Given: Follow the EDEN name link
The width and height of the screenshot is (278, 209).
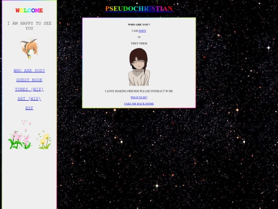Looking at the screenshot, I should tap(143, 31).
